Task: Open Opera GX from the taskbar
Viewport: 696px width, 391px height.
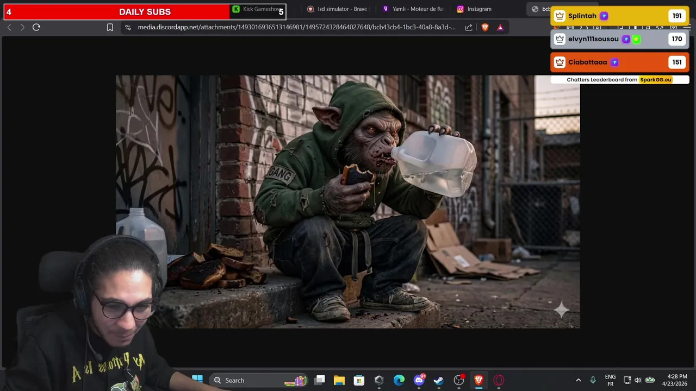Action: point(499,380)
